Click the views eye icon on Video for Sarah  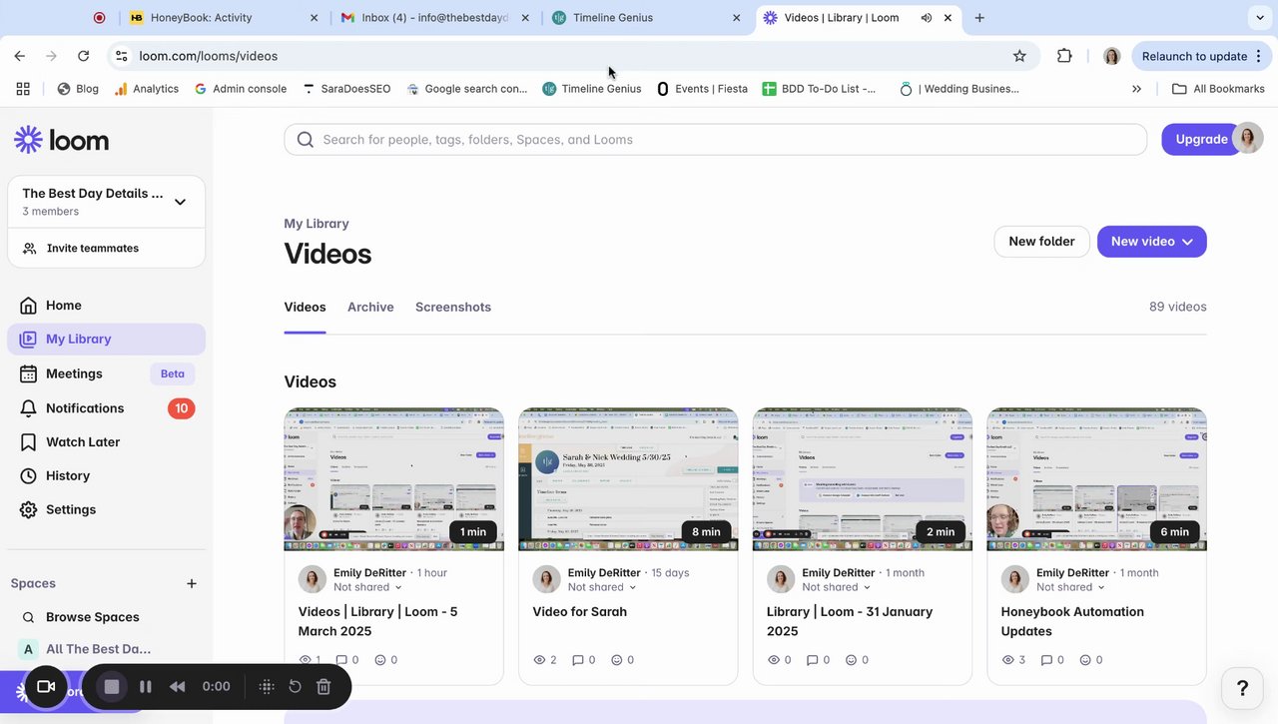(539, 660)
